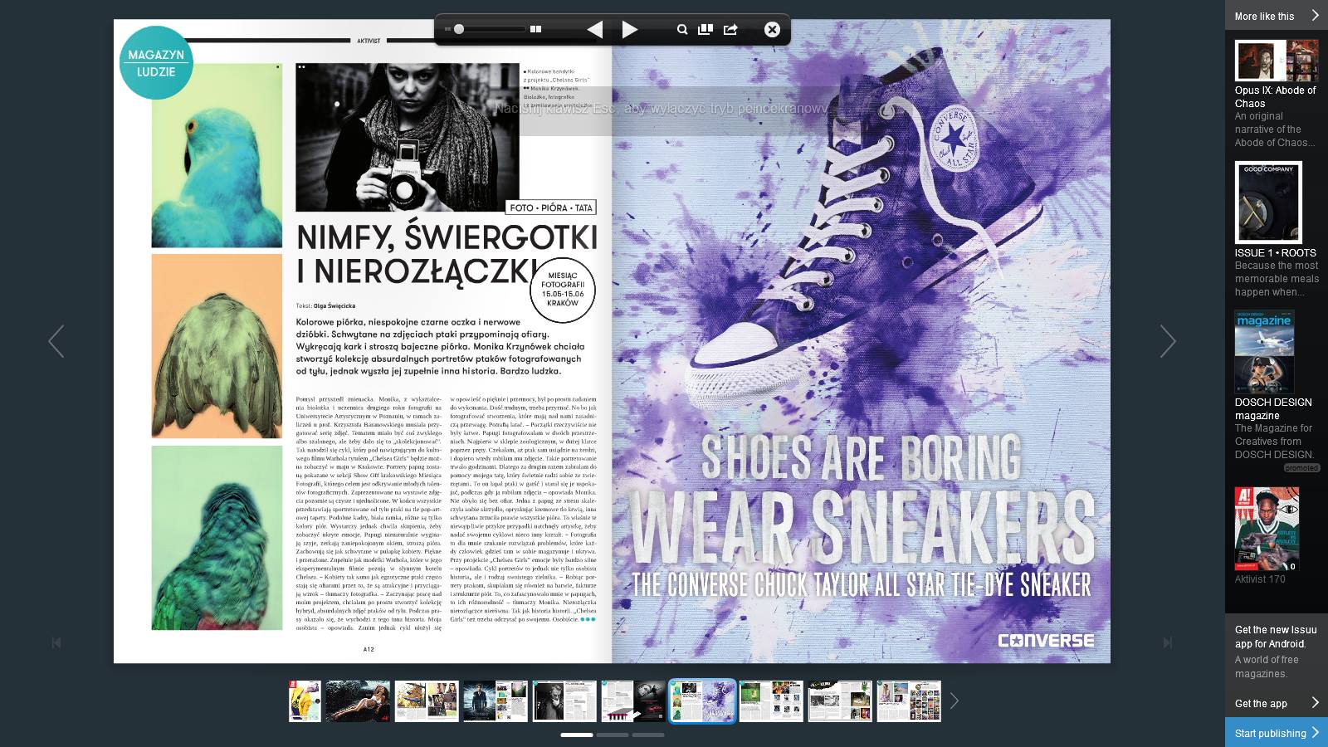The width and height of the screenshot is (1328, 747).
Task: Exit the fullscreen reader with X icon
Action: (x=772, y=30)
